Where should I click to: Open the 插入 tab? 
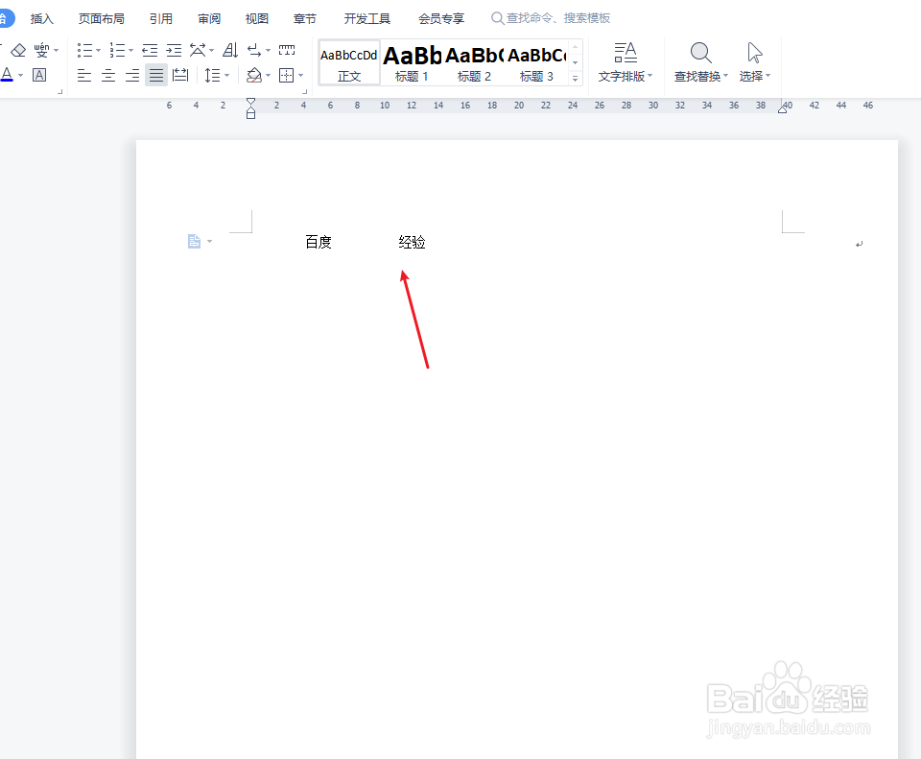pos(41,19)
